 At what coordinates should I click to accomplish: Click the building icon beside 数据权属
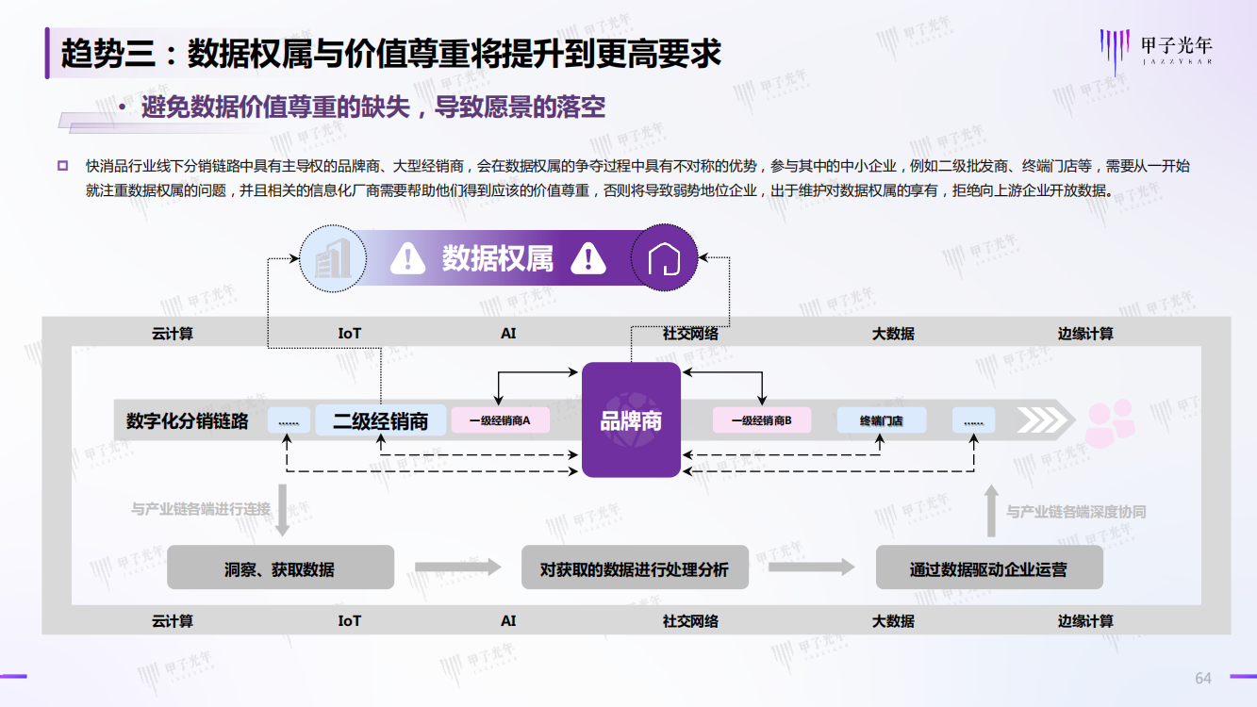point(332,257)
